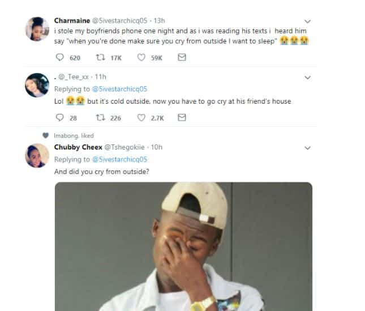Open Charmaine's profile picture

pos(37,29)
